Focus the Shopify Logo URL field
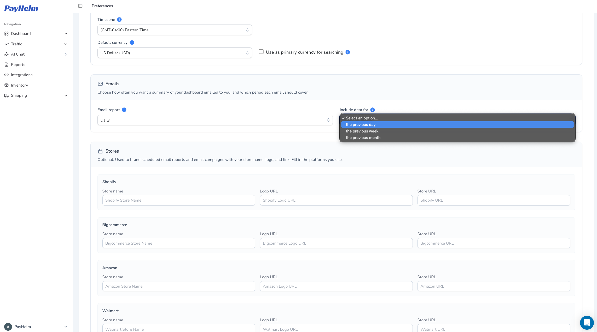This screenshot has height=332, width=597. (336, 200)
